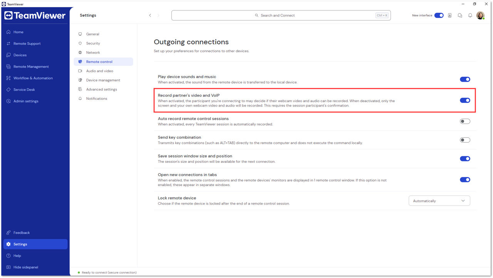
Task: Click the Settings gear icon
Action: [8, 244]
